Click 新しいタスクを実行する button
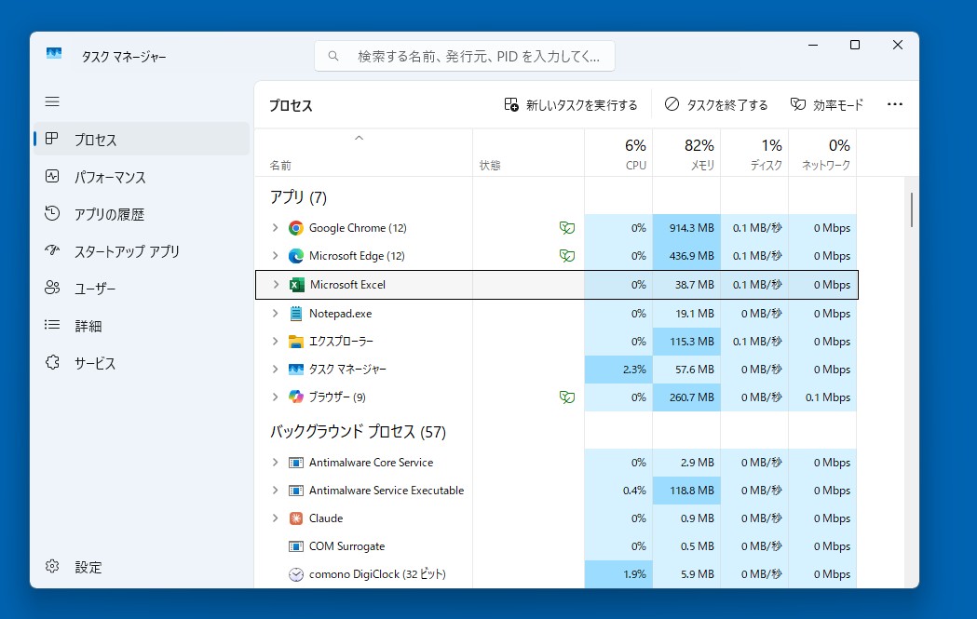Screen dimensions: 977x619 [x=571, y=104]
